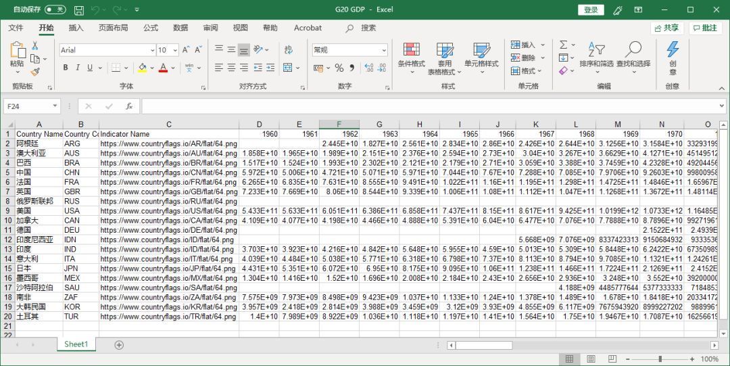Click the 批注 comments button
Image resolution: width=730 pixels, height=366 pixels.
(705, 28)
